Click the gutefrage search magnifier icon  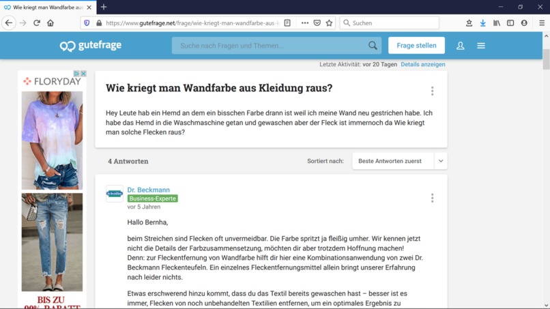point(373,46)
